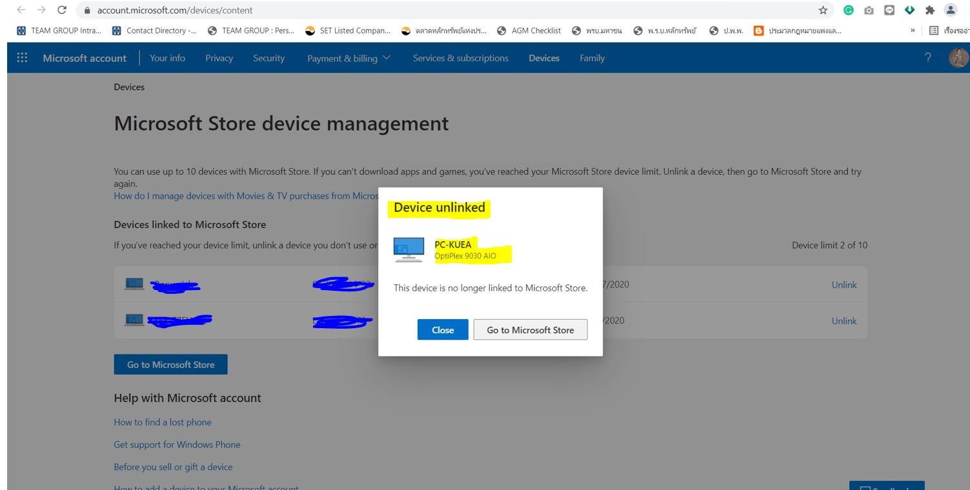
Task: View site security lock information
Action: (87, 10)
